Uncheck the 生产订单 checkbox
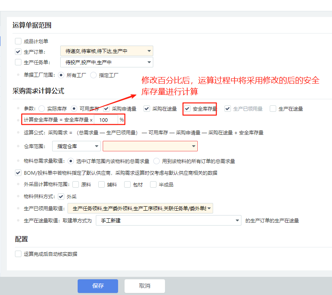The height and width of the screenshot is (295, 332). point(18,52)
